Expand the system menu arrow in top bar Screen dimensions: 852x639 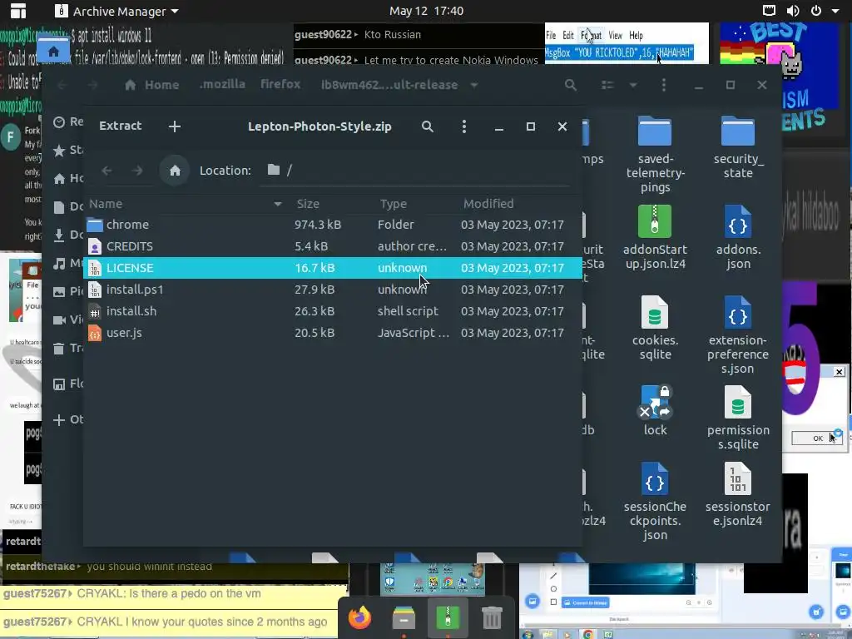pos(835,11)
